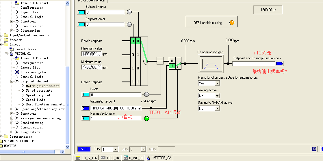Click the Invert status indicator circle
323x161 pixels.
tap(146, 94)
